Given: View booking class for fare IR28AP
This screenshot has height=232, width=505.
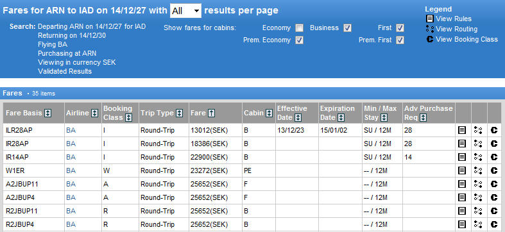Looking at the screenshot, I should (x=494, y=144).
